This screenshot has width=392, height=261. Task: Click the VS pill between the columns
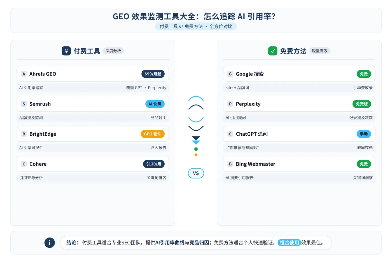tap(196, 173)
